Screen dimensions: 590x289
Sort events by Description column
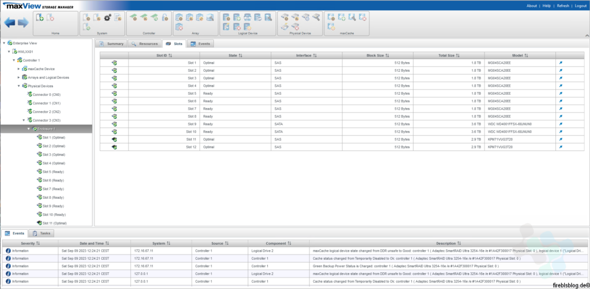pyautogui.click(x=448, y=244)
